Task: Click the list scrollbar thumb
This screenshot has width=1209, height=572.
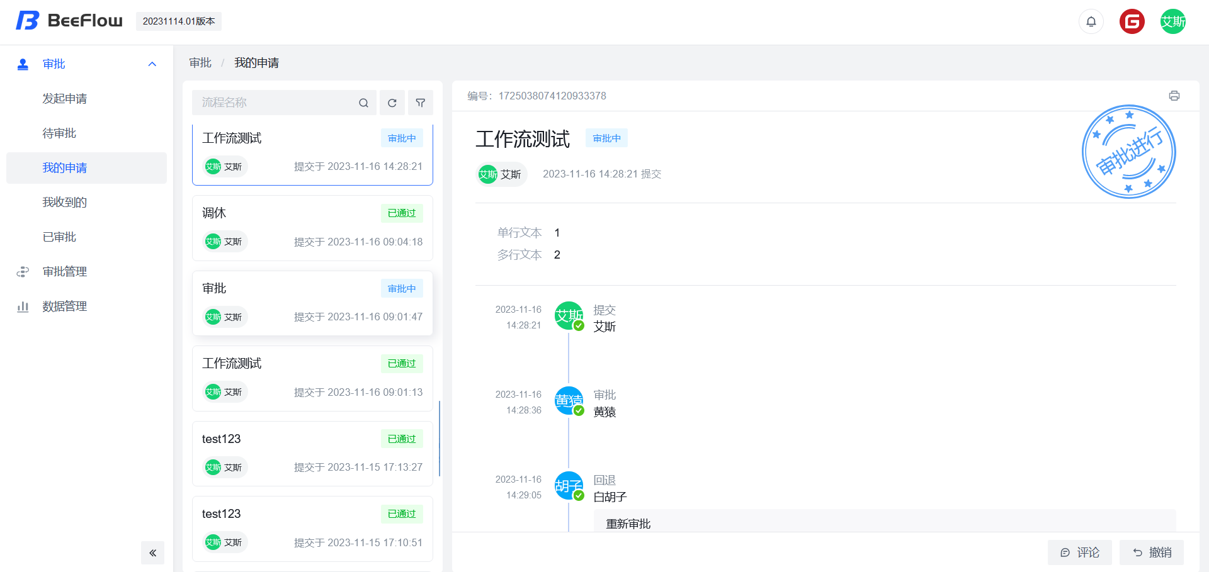Action: pos(440,439)
